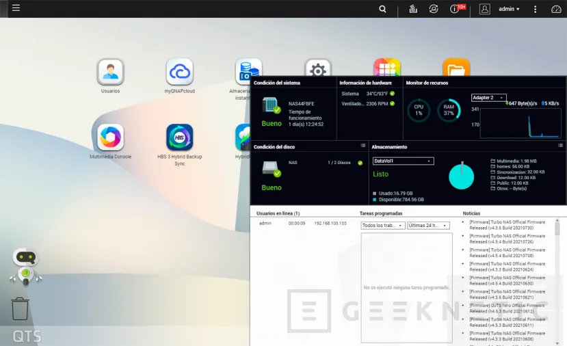Launch the Multimedia Console app
Viewport: 567px width, 346px height.
[110, 137]
